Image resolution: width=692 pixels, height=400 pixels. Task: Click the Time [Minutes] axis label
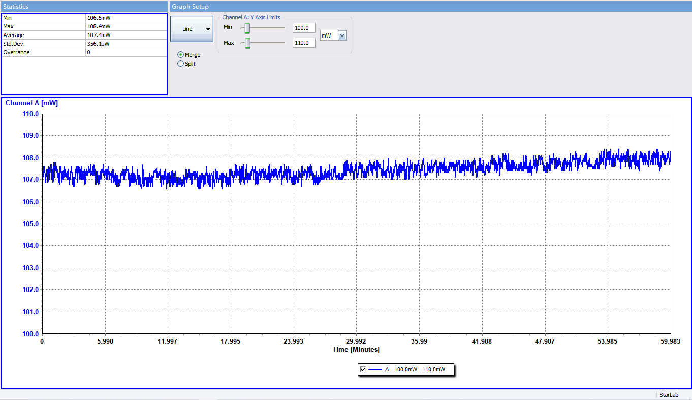click(x=356, y=350)
